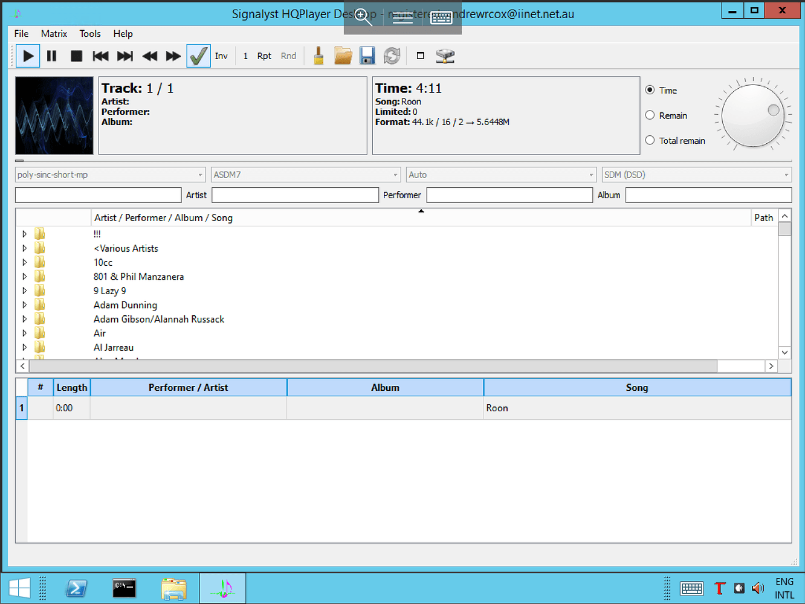Open the network audio adapter icon
Viewport: 805px width, 604px height.
[445, 56]
